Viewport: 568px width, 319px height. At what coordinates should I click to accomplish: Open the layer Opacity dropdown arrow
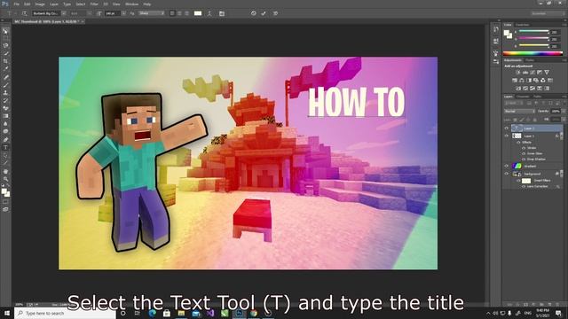coord(564,112)
